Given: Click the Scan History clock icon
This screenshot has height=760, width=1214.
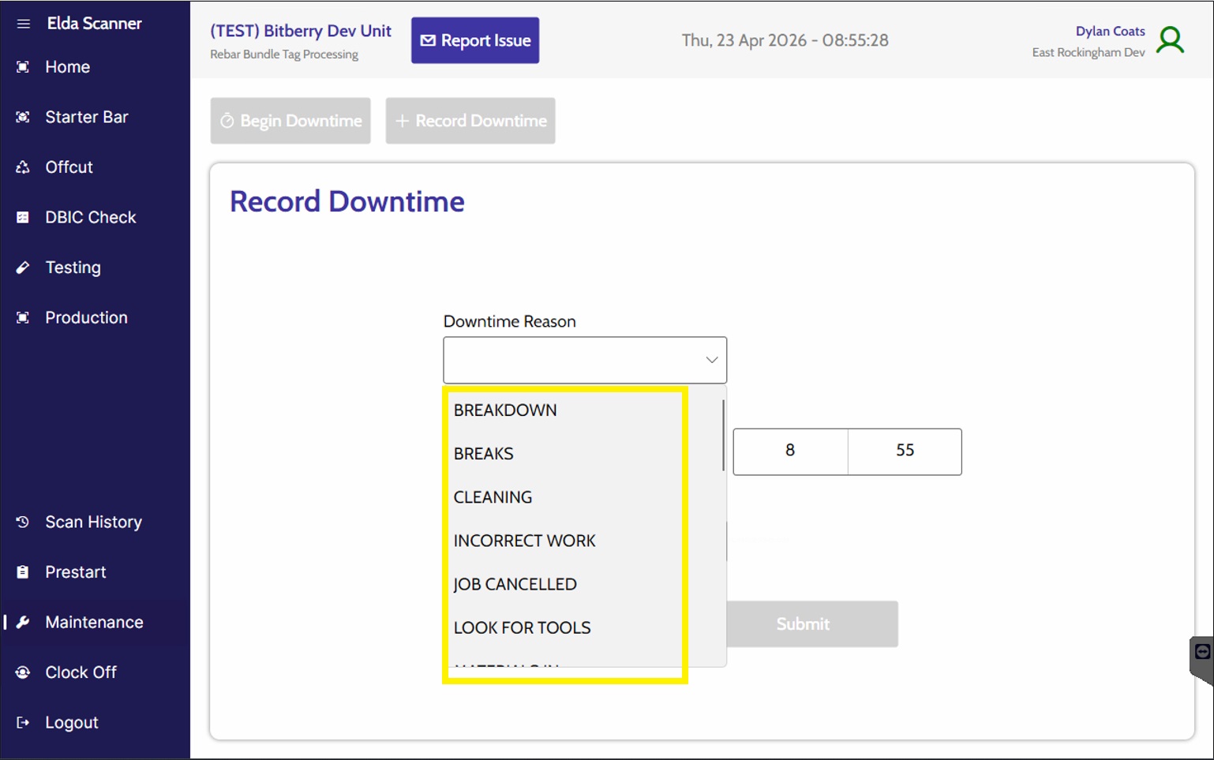Looking at the screenshot, I should pyautogui.click(x=23, y=522).
